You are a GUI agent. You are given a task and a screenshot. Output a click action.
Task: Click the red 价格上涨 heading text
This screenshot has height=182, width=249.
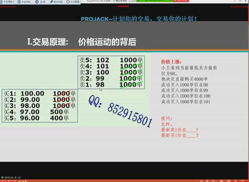tap(171, 61)
